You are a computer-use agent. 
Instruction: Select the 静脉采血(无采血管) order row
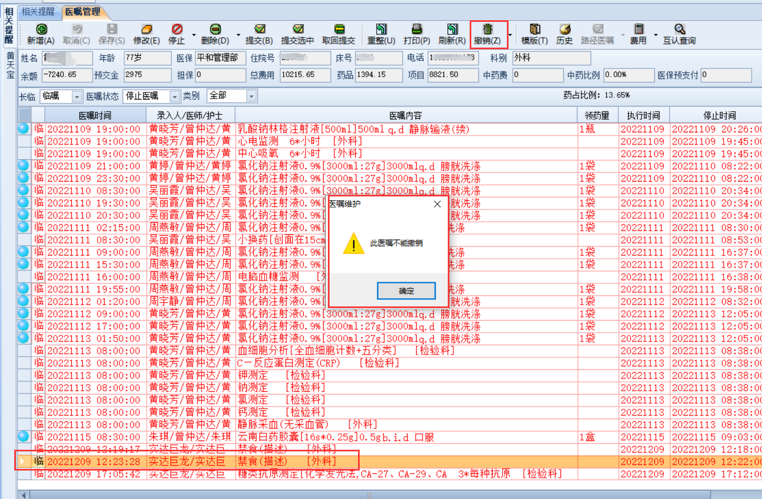click(390, 425)
